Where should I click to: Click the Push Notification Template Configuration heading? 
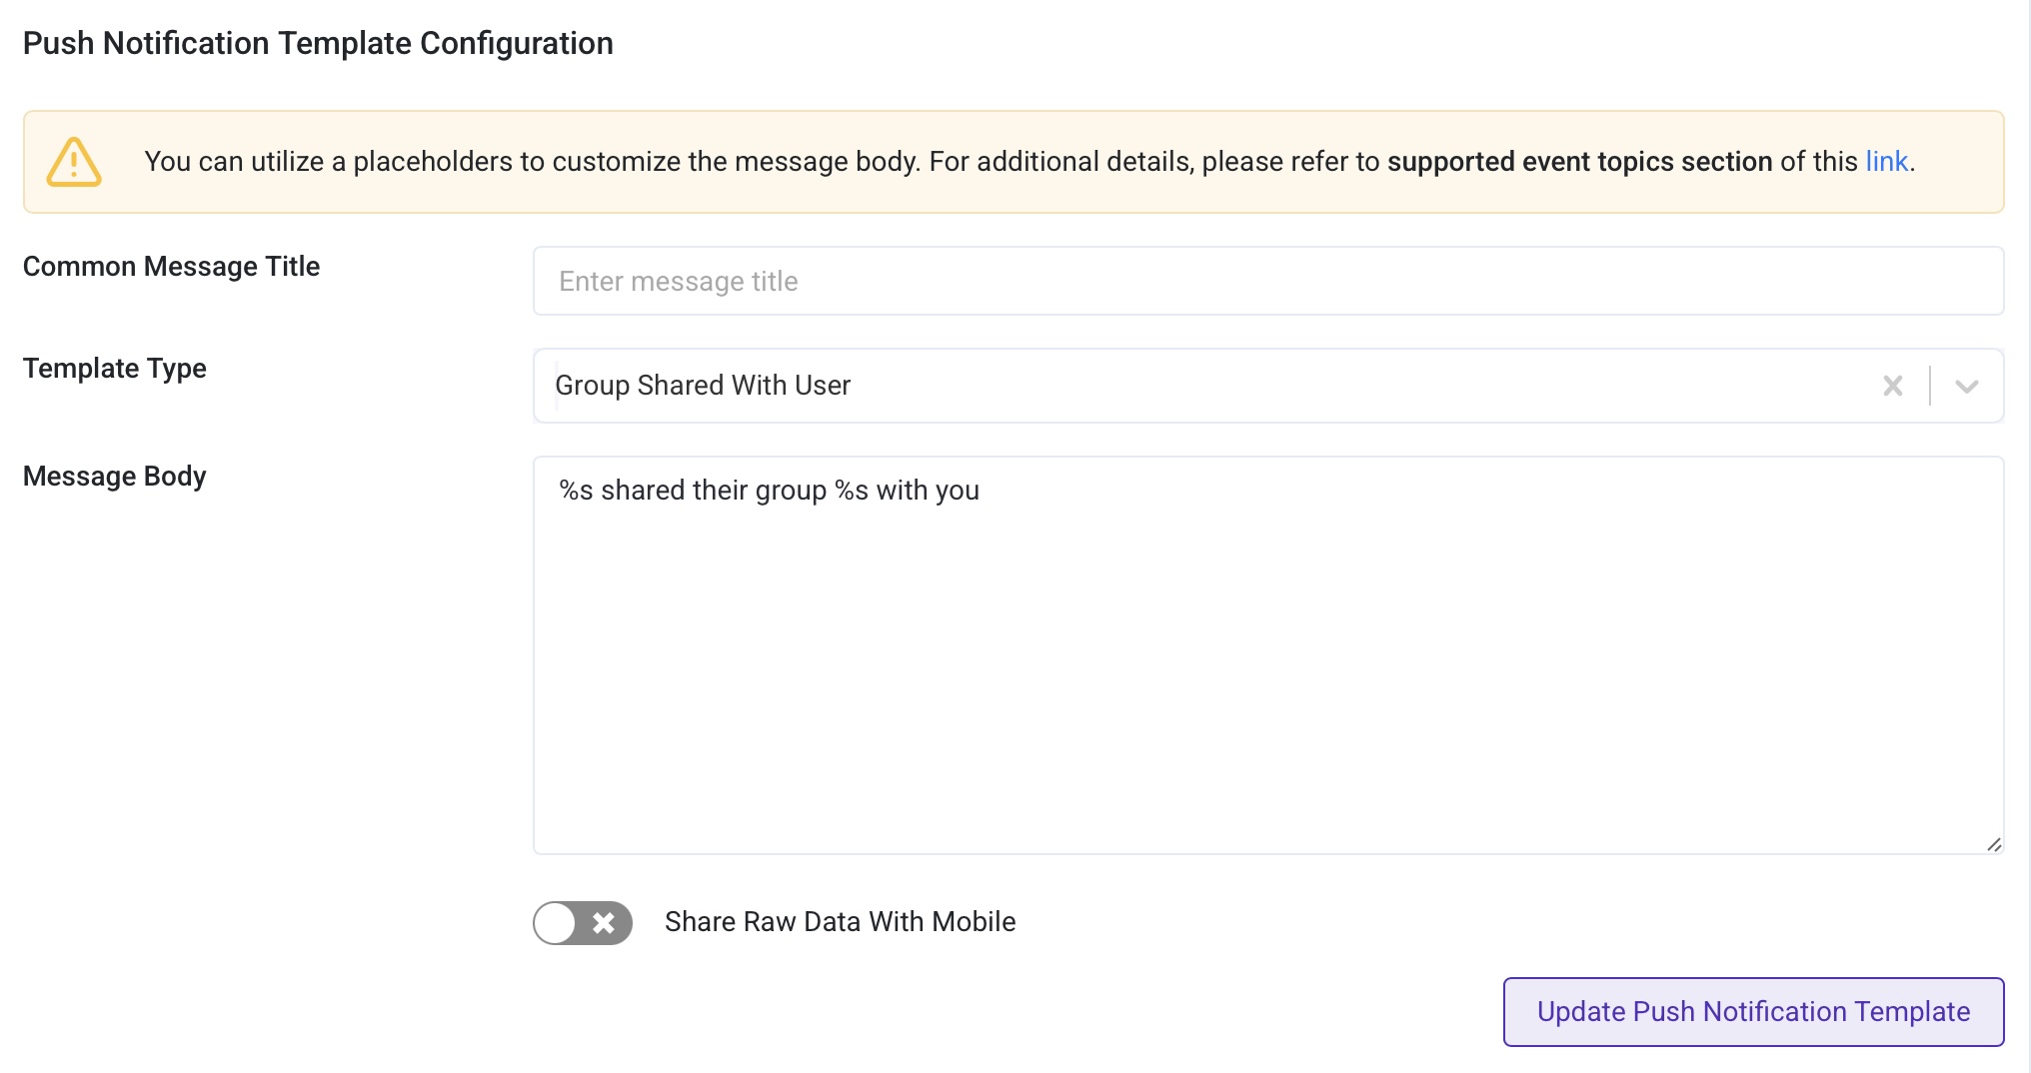click(x=318, y=43)
